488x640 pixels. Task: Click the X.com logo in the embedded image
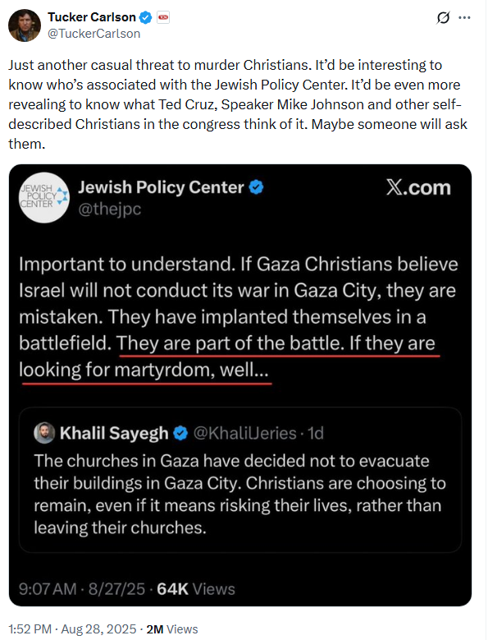pyautogui.click(x=418, y=188)
